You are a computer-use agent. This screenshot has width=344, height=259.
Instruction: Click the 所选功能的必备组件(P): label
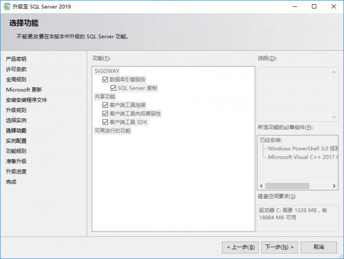(285, 127)
